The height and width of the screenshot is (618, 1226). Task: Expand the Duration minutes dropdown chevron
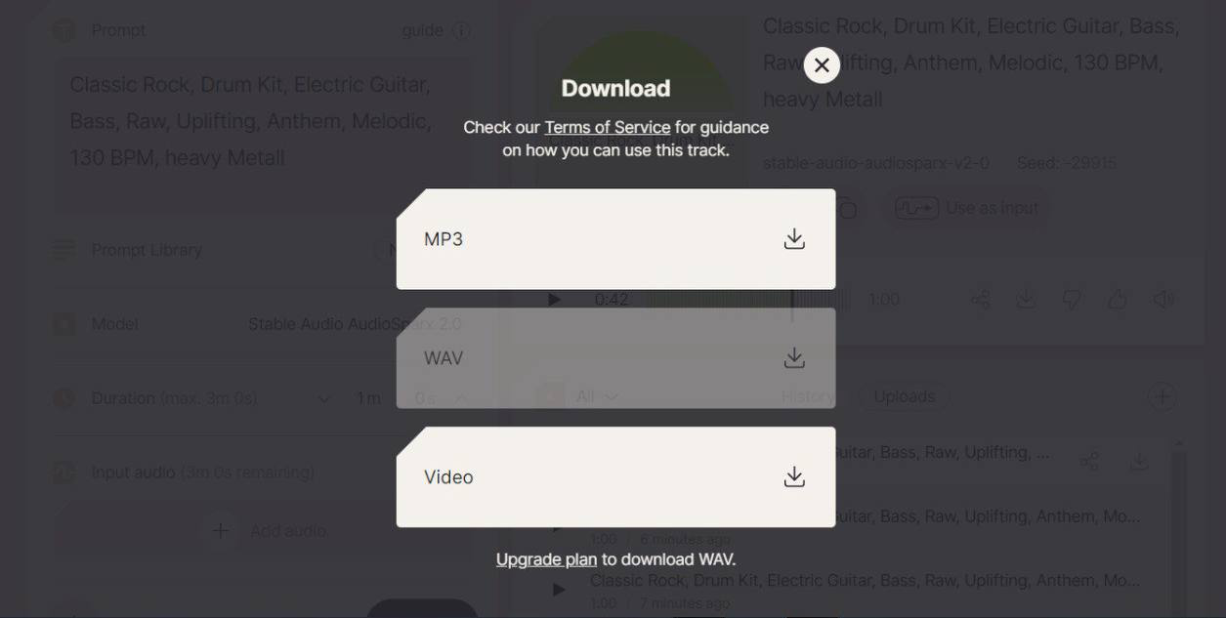[x=324, y=398]
